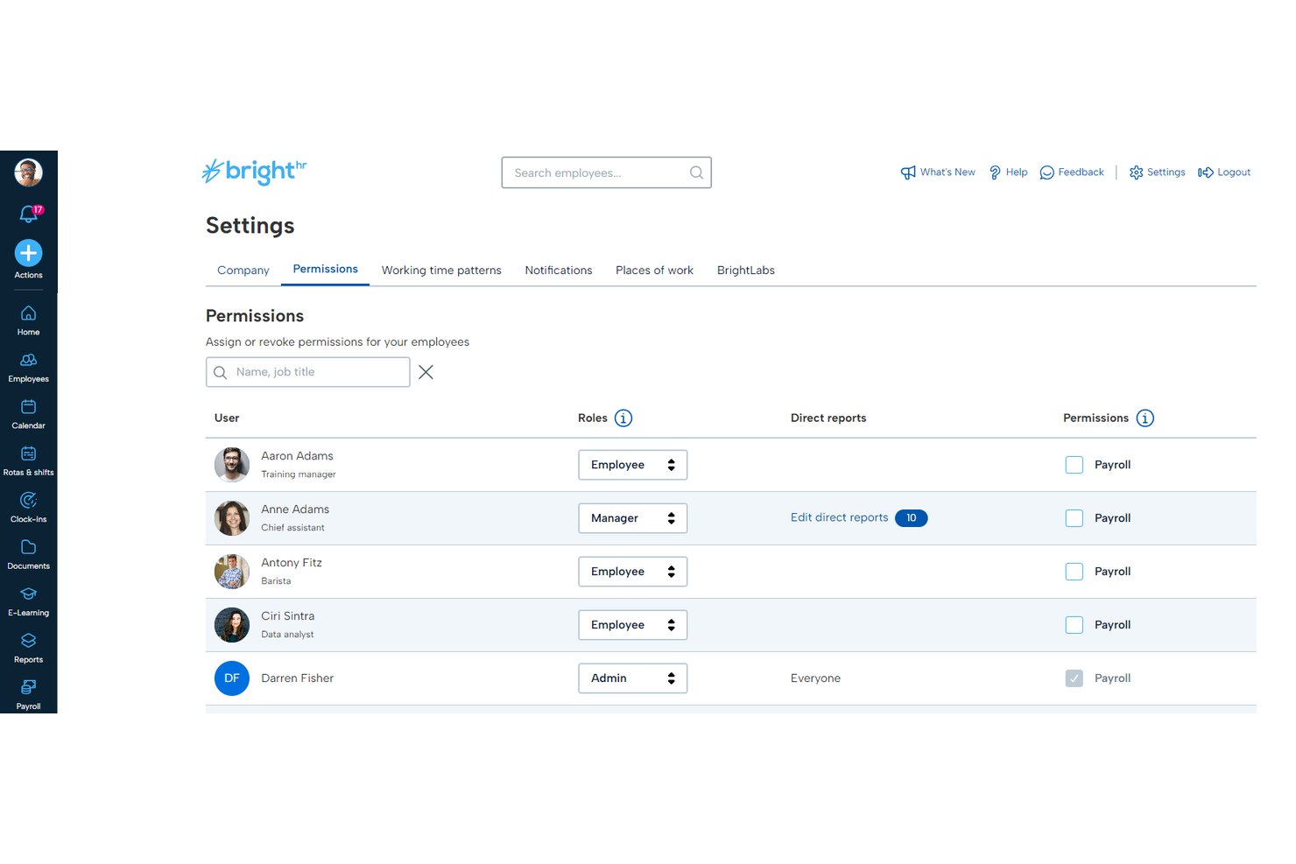Click Anne Adams profile photo

tap(232, 518)
